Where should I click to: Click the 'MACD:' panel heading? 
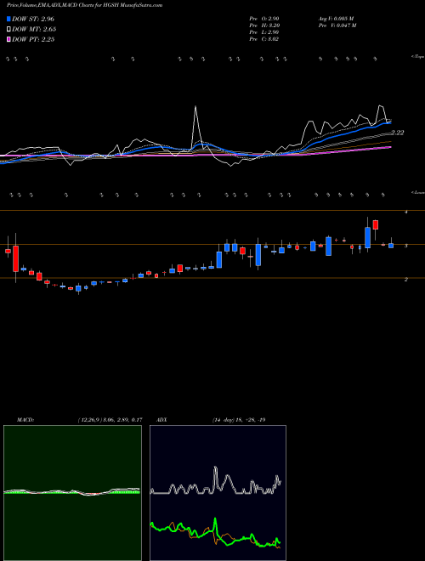[x=25, y=420]
